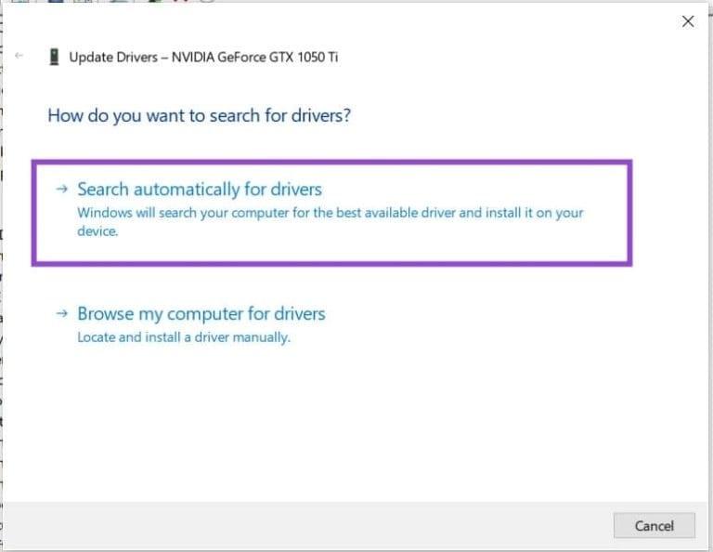
Task: Click the "How do you want to search" heading
Action: click(199, 116)
